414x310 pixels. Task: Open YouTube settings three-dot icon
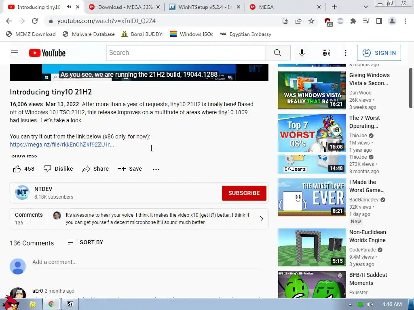click(x=345, y=53)
